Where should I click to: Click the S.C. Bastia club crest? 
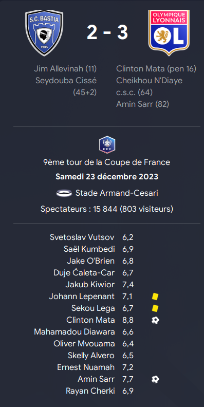point(44,33)
